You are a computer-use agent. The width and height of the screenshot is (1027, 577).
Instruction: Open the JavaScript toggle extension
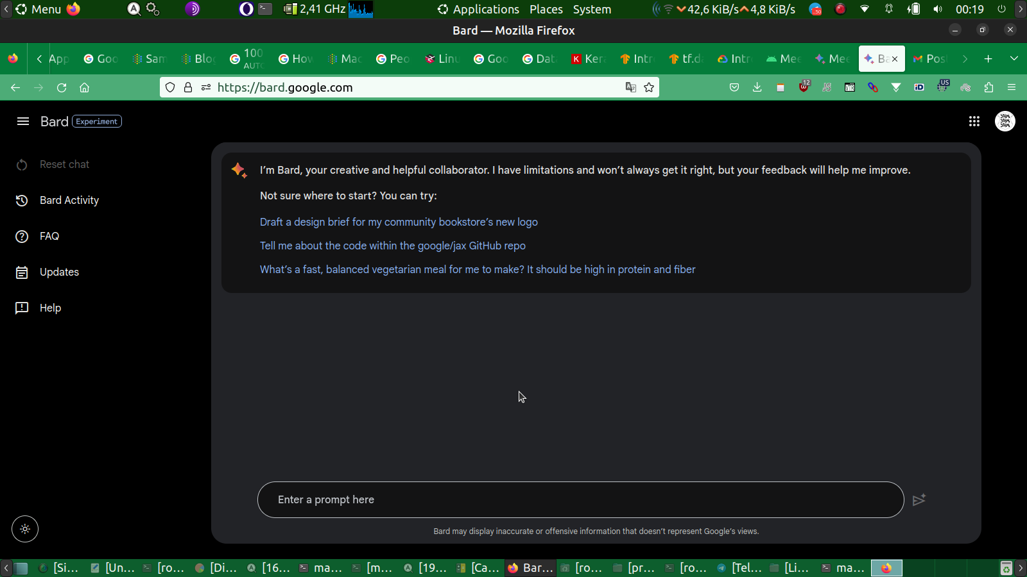pyautogui.click(x=827, y=87)
